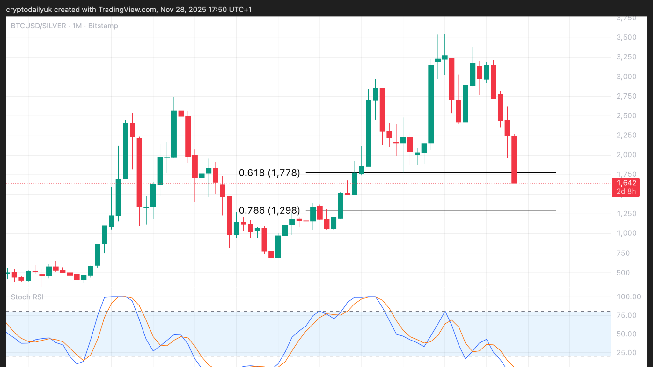Click the 25.00 Stoch RSI scale label

(x=626, y=353)
